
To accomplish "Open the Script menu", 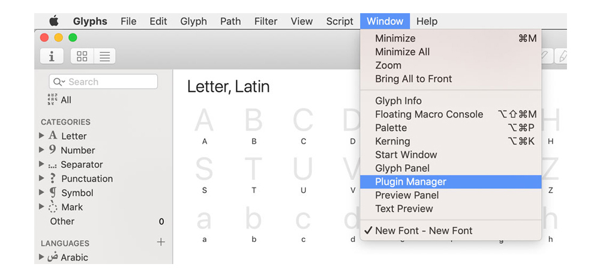I will (x=340, y=22).
